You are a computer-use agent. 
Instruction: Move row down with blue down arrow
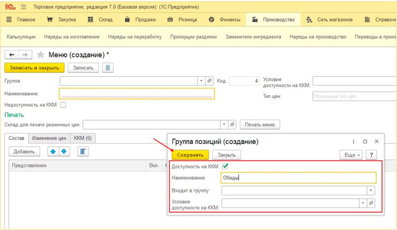click(64, 152)
